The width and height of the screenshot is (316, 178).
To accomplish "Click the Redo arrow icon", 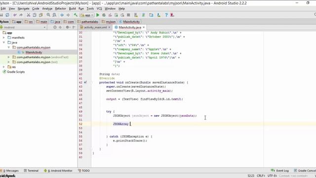I will point(21,15).
